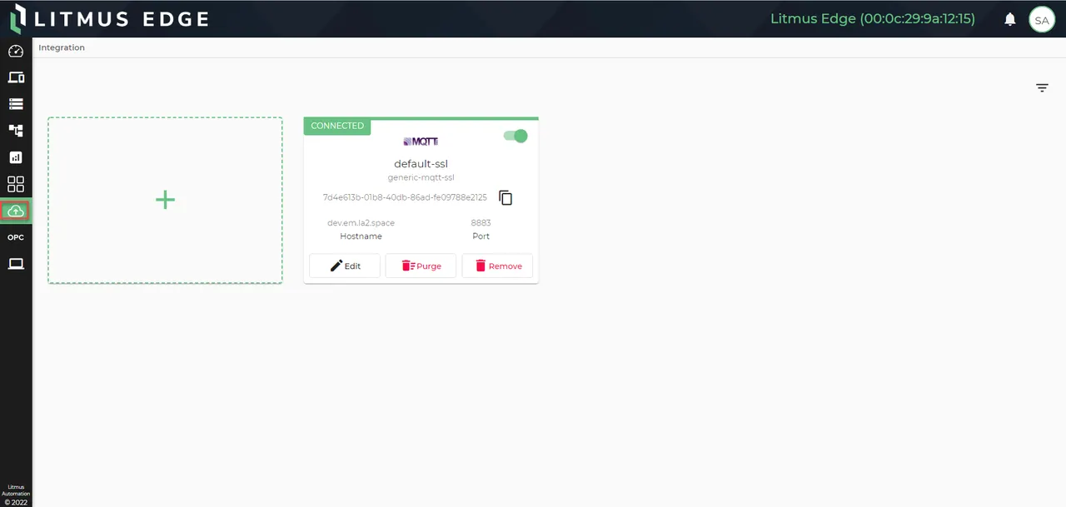This screenshot has width=1066, height=507.
Task: Select the System monitor icon at sidebar bottom
Action: [x=16, y=264]
